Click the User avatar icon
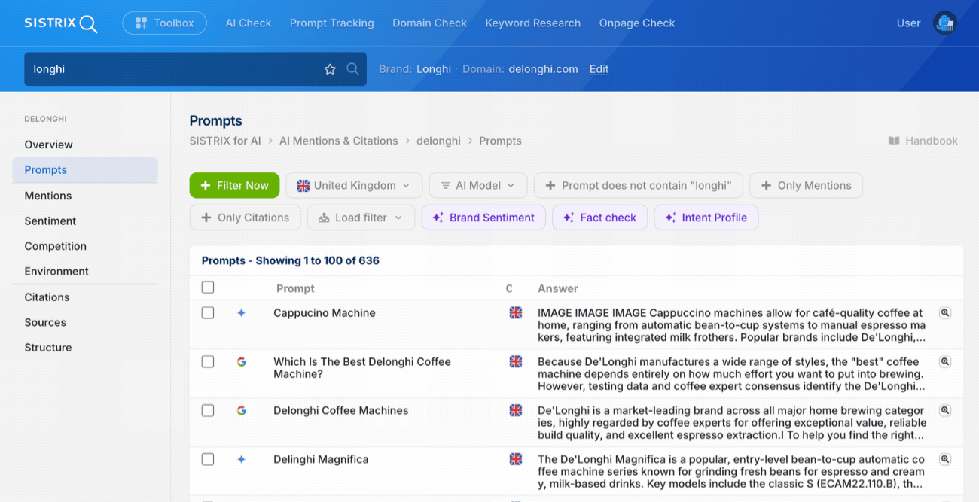Image resolution: width=979 pixels, height=502 pixels. (x=944, y=23)
